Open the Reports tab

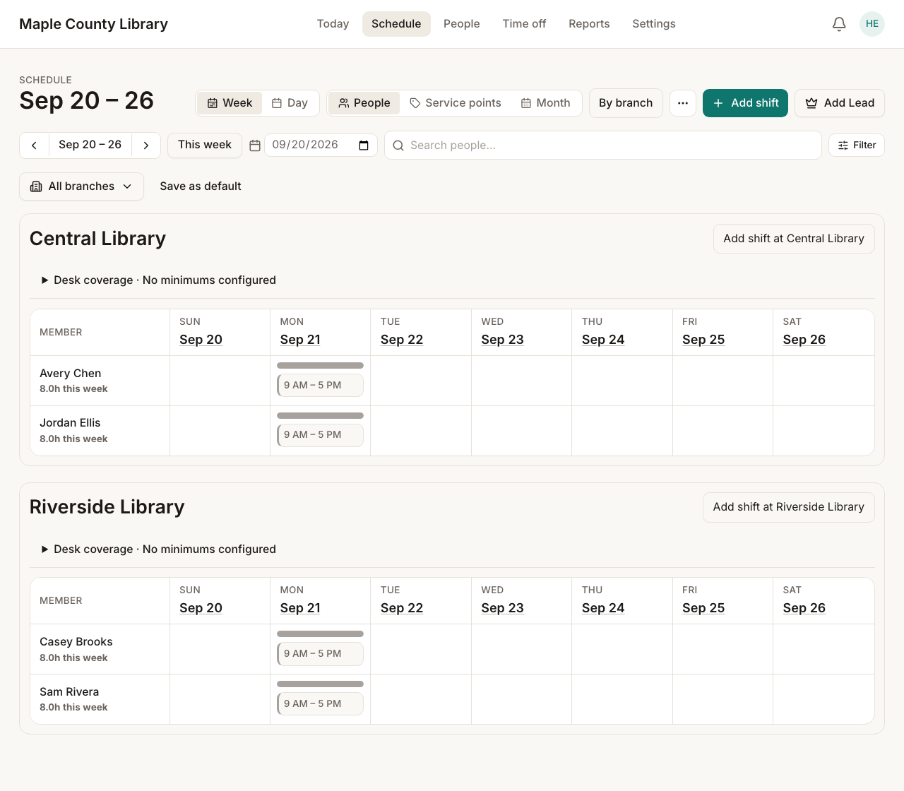click(589, 24)
